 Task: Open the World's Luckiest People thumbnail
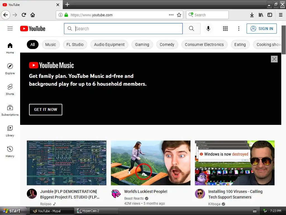[x=151, y=163]
